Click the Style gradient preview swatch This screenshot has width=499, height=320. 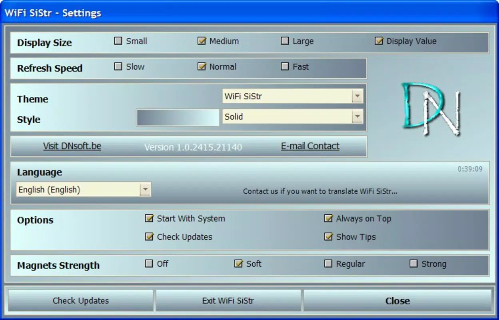[178, 118]
